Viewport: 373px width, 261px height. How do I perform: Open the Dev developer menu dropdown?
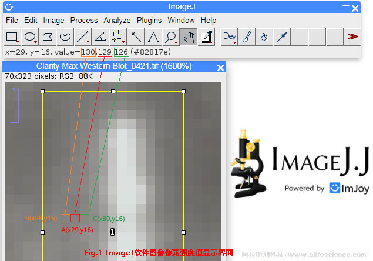click(230, 37)
